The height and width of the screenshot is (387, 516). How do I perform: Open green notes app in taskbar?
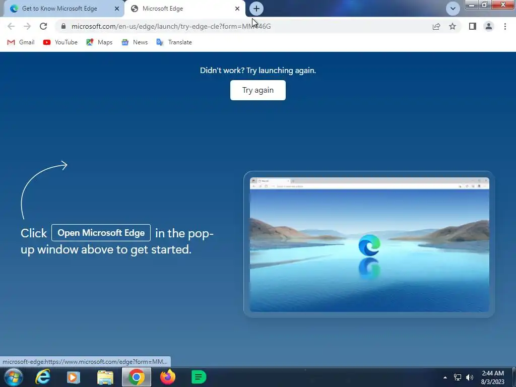coord(199,377)
